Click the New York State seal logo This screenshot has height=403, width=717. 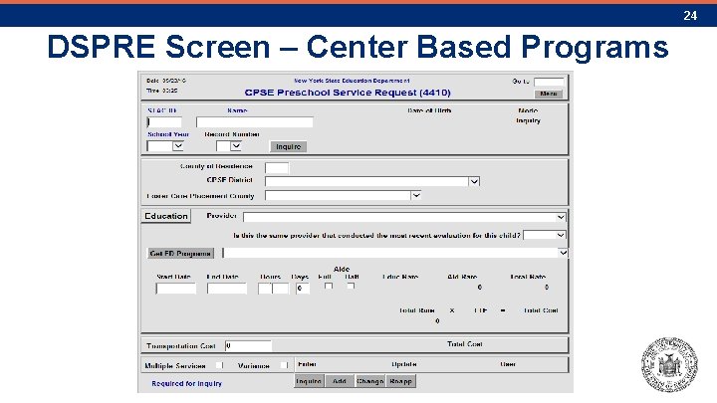coord(669,364)
